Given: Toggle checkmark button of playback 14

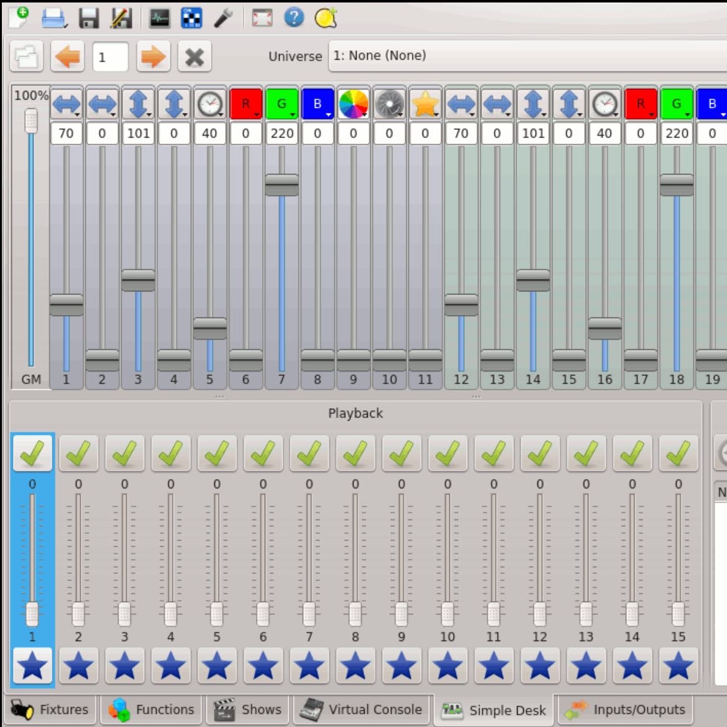Looking at the screenshot, I should pos(632,453).
